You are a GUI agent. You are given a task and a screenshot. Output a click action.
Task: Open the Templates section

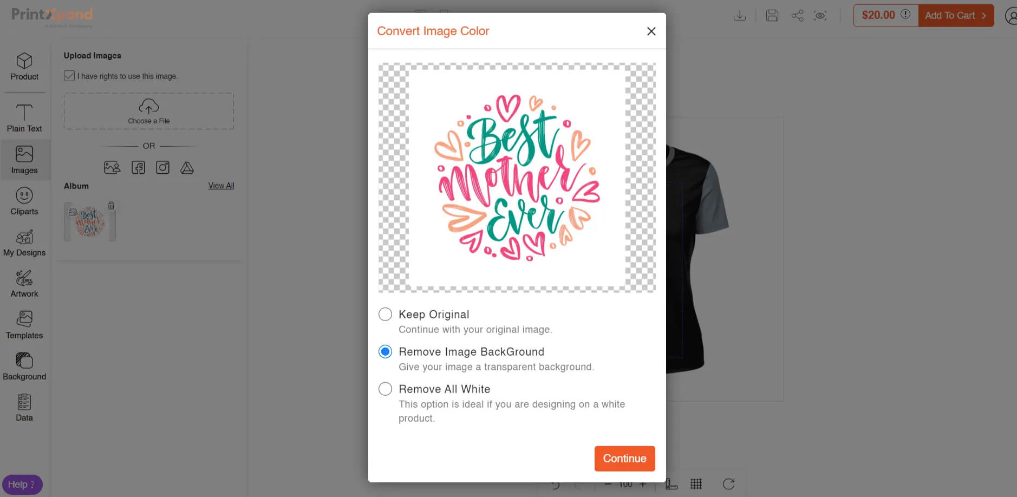pyautogui.click(x=24, y=325)
